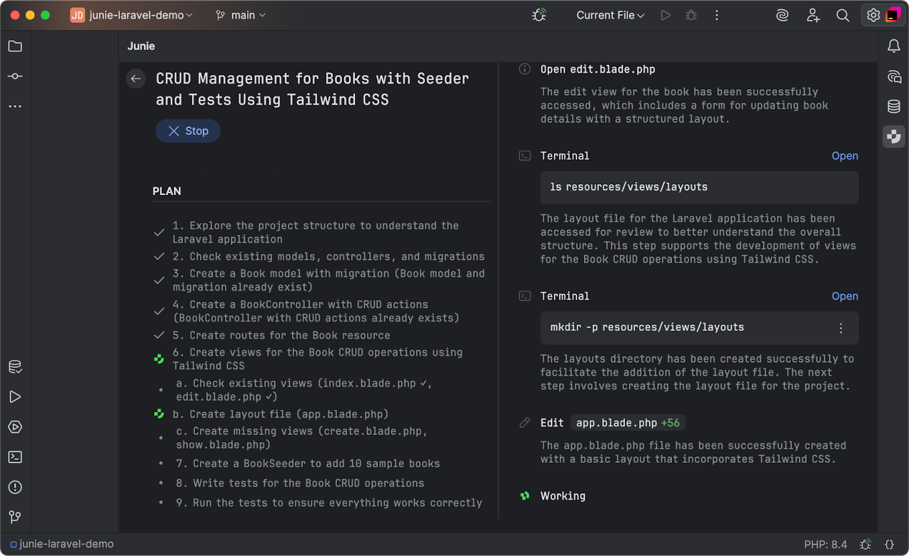The width and height of the screenshot is (909, 556).
Task: Click the CRUD Management for Books task title
Action: pos(312,89)
